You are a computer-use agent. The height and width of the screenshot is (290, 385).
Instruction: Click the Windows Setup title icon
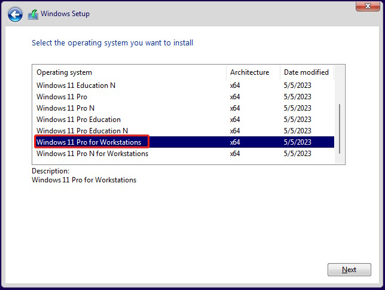click(x=33, y=14)
